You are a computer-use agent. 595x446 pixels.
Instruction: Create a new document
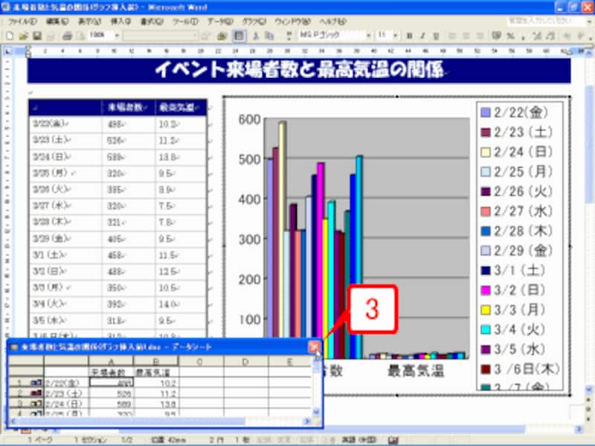click(8, 36)
